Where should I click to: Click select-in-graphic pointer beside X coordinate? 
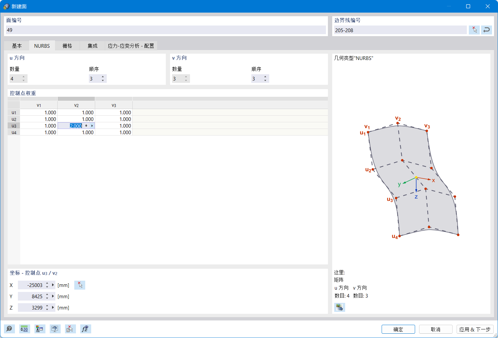pyautogui.click(x=80, y=285)
